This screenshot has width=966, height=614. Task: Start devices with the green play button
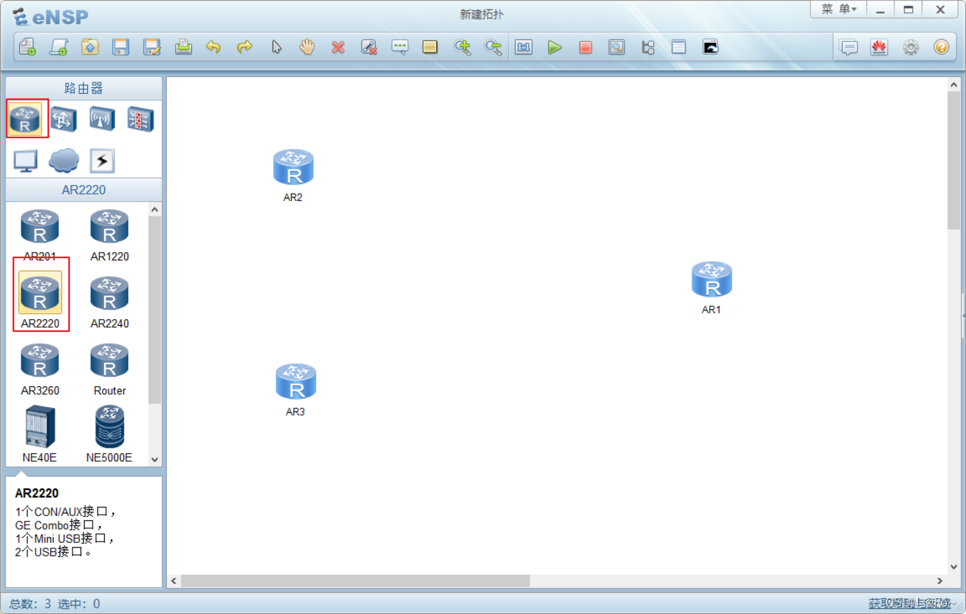[x=555, y=47]
